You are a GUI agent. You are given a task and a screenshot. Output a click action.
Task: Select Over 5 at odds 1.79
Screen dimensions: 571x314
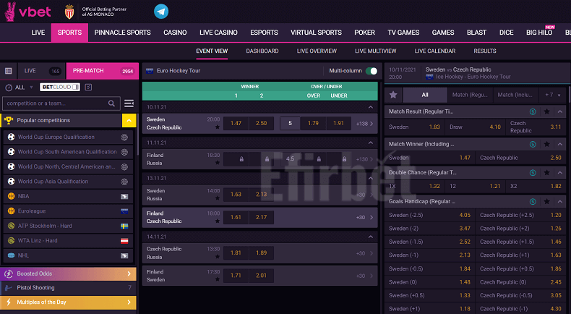[x=313, y=123]
